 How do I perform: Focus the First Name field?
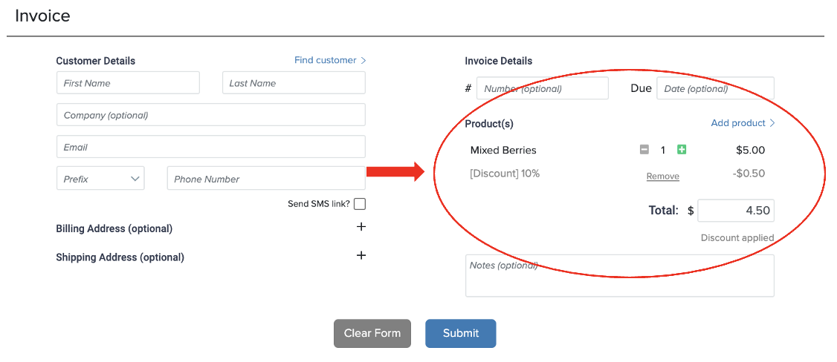coord(128,83)
